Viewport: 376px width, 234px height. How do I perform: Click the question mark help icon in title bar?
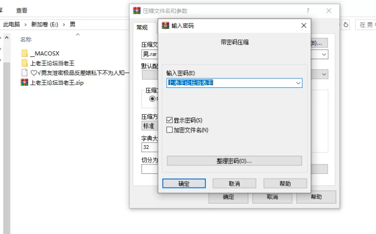coord(308,11)
